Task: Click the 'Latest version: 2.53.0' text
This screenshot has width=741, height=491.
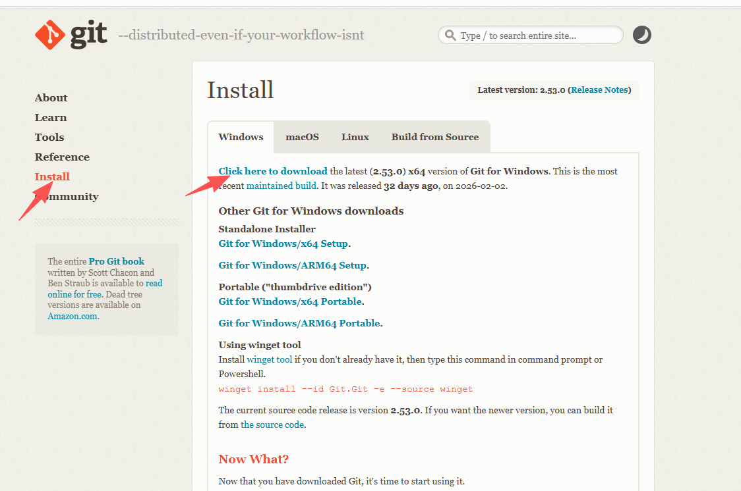Action: [x=521, y=90]
